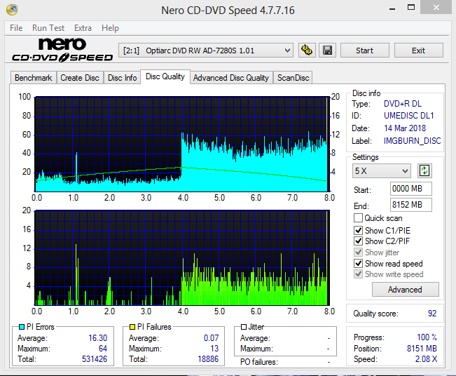Toggle Show C1/PIE checkbox
The height and width of the screenshot is (376, 456).
(x=359, y=230)
